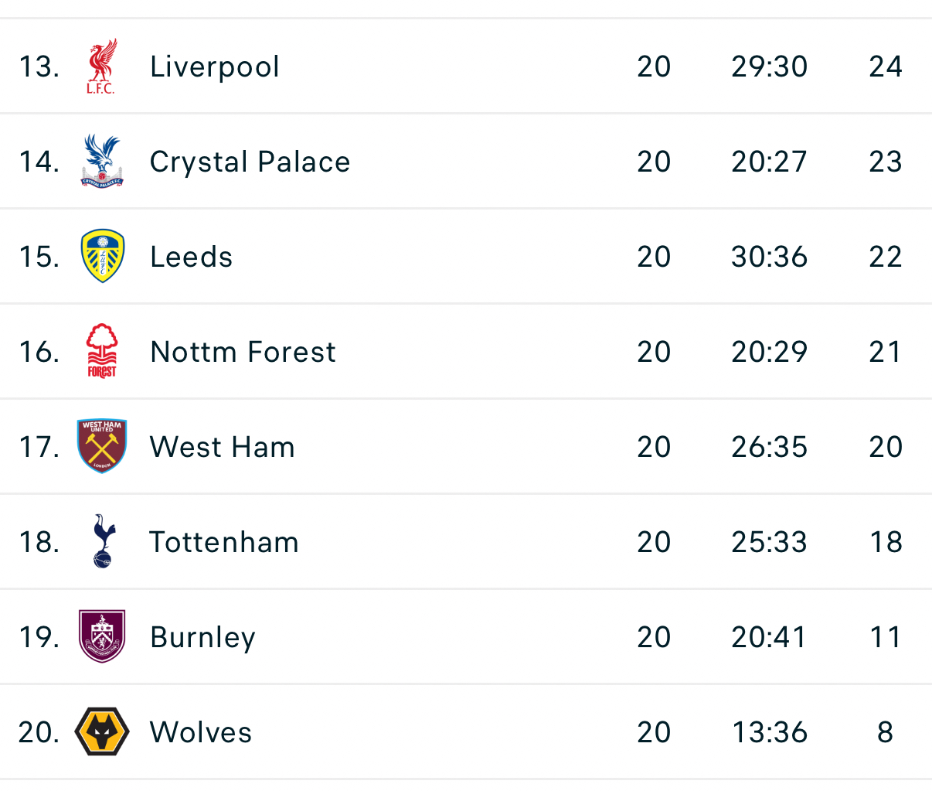Click the Tottenham cockerel logo

[103, 541]
